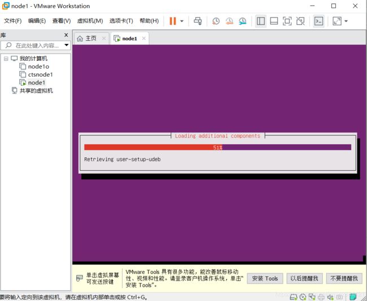The height and width of the screenshot is (301, 367).
Task: Toggle the console view button
Action: (x=319, y=21)
